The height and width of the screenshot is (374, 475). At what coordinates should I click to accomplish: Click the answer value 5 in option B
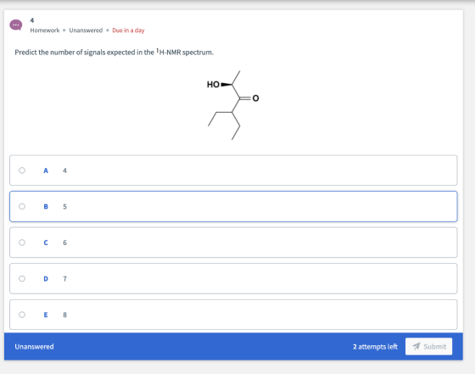64,207
